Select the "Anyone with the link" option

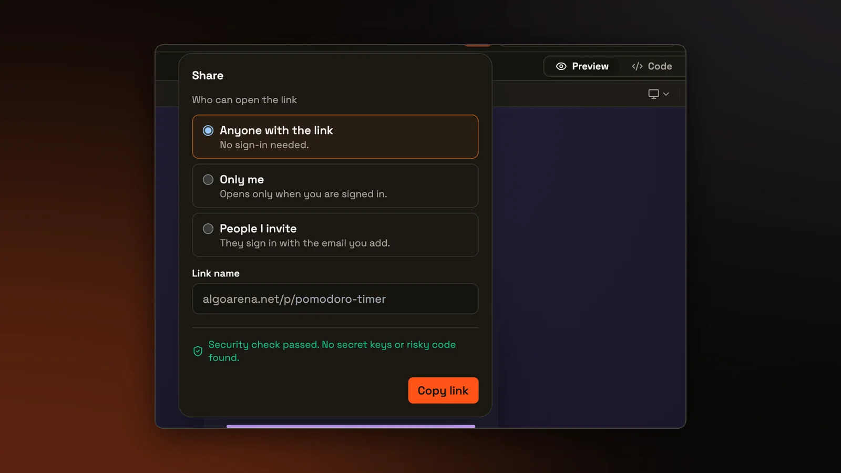[335, 137]
